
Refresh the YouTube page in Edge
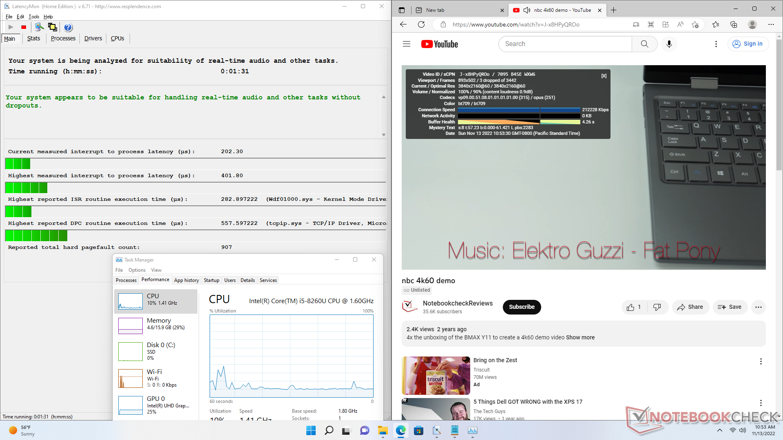click(421, 24)
